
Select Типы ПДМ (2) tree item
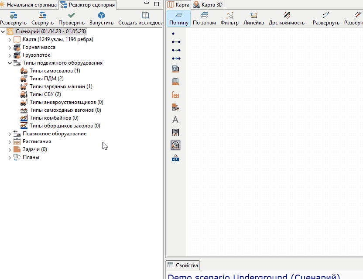[x=47, y=79]
